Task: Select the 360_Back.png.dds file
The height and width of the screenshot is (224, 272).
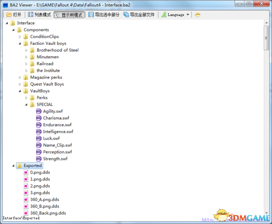Action: click(48, 213)
